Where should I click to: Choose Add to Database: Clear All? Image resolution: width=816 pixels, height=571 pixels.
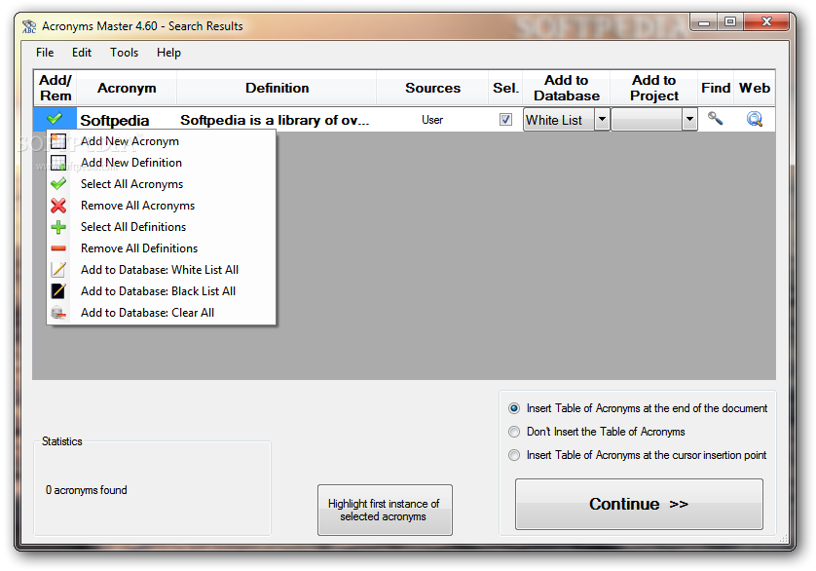tap(162, 313)
